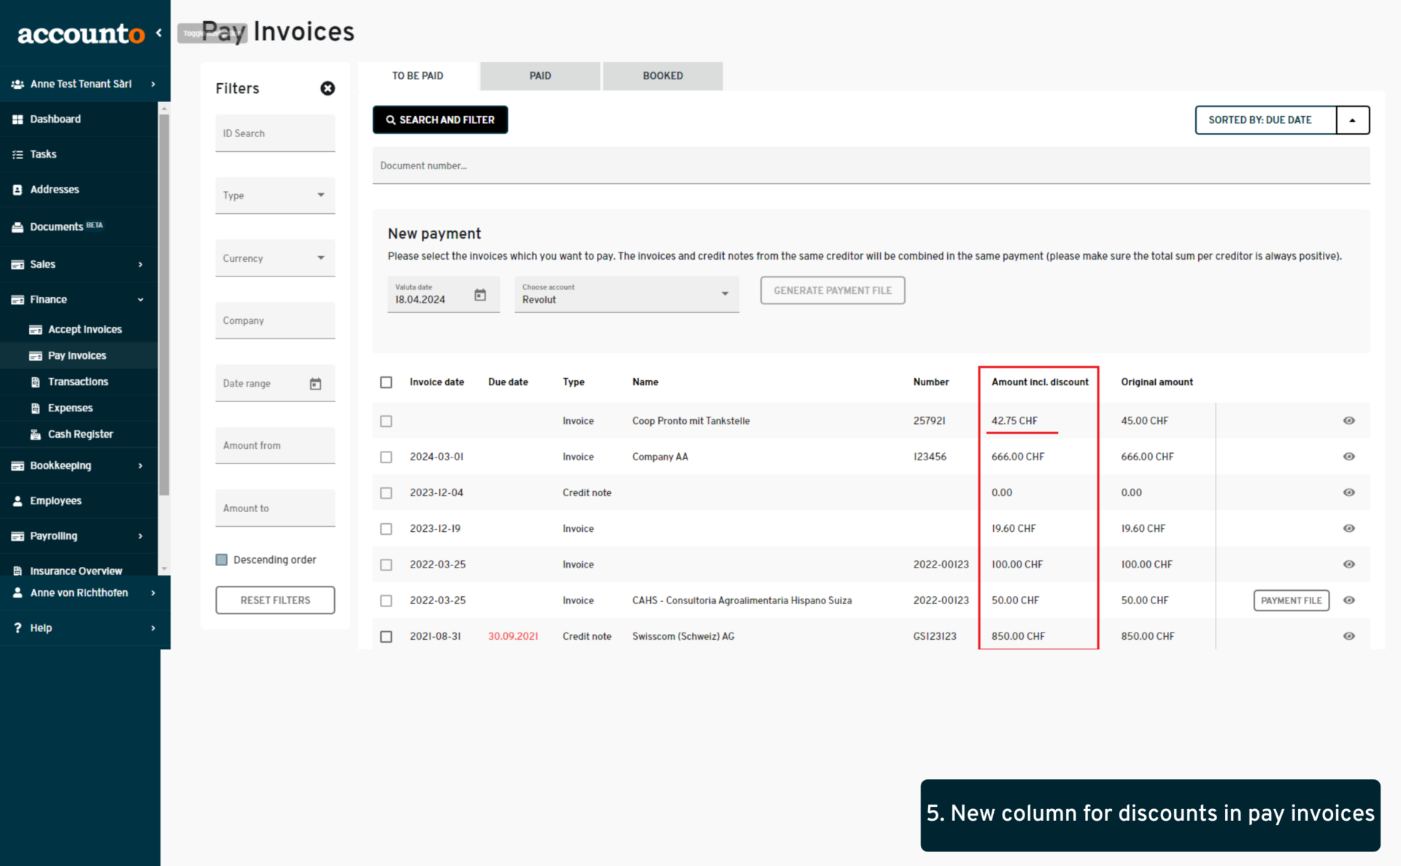View Swisscom credit note eye icon
Screen dimensions: 1401x866
[1348, 636]
